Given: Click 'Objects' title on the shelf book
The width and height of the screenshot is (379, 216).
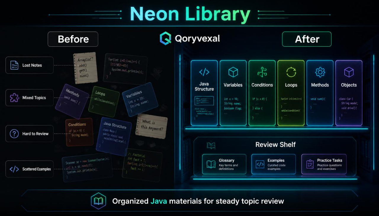Looking at the screenshot, I should coord(349,85).
